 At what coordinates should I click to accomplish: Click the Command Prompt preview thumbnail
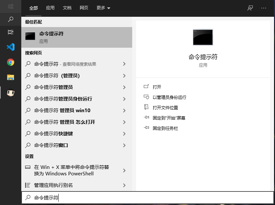(203, 37)
